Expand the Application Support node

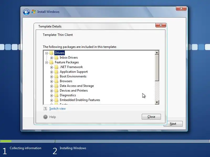(51, 72)
